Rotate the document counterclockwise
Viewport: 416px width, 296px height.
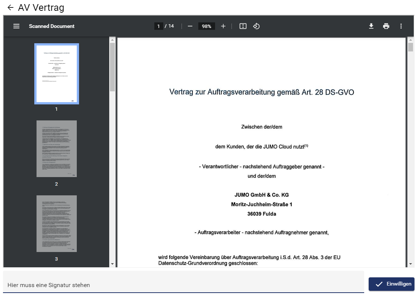click(256, 26)
